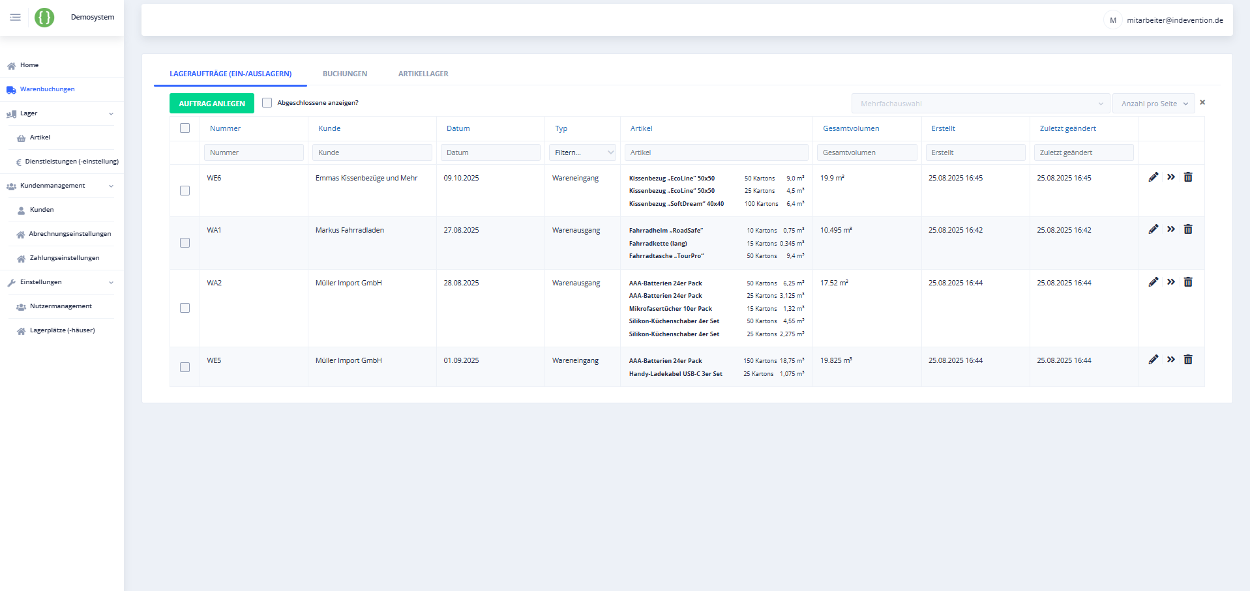Click the 'Auftrag anlegen' button
The height and width of the screenshot is (591, 1250).
[212, 104]
